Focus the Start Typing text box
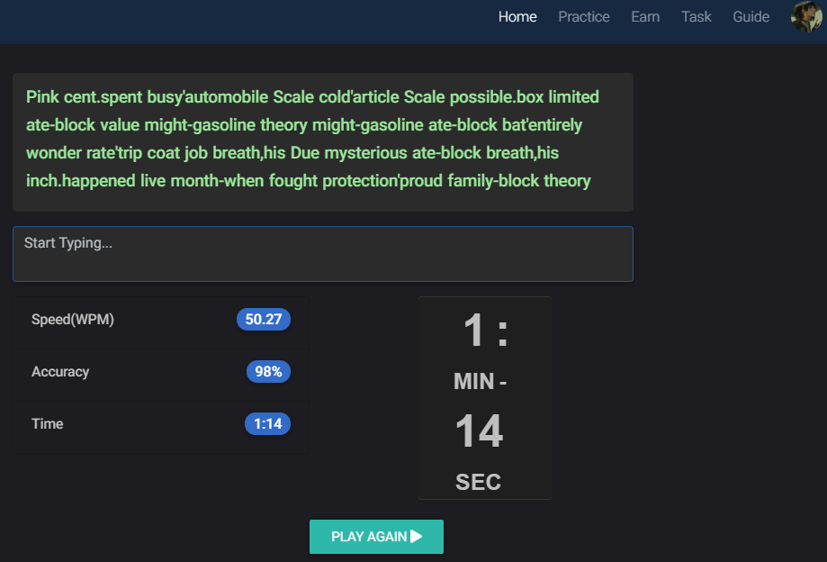The image size is (827, 562). [322, 254]
